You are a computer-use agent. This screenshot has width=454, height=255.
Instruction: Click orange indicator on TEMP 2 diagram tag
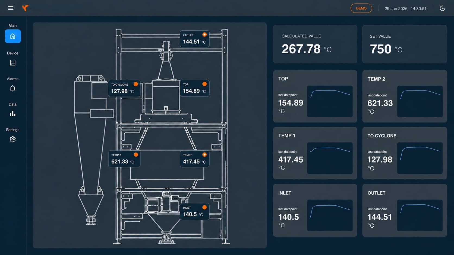136,155
